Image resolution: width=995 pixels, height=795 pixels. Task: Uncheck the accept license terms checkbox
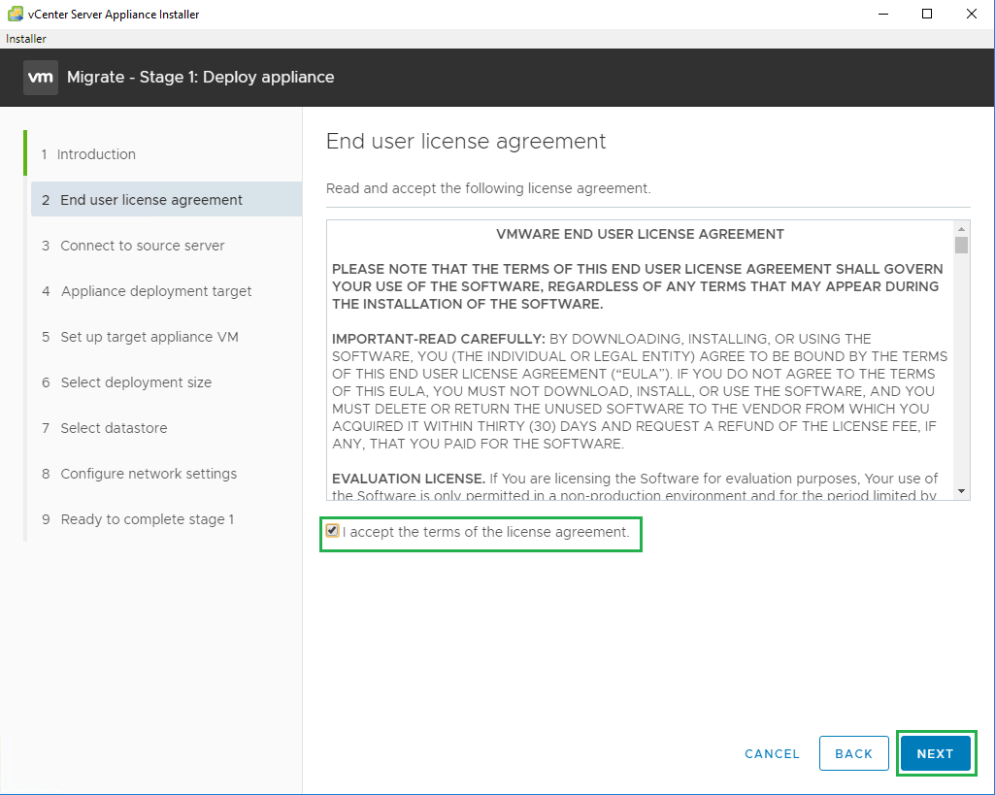[333, 531]
